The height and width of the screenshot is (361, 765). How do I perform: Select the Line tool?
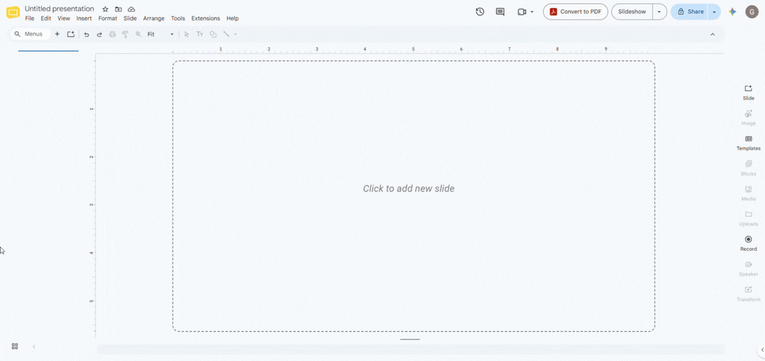[226, 35]
